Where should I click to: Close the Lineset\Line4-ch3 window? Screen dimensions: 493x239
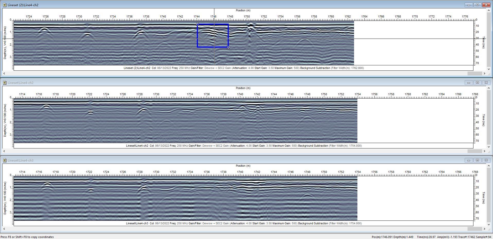tap(486, 160)
